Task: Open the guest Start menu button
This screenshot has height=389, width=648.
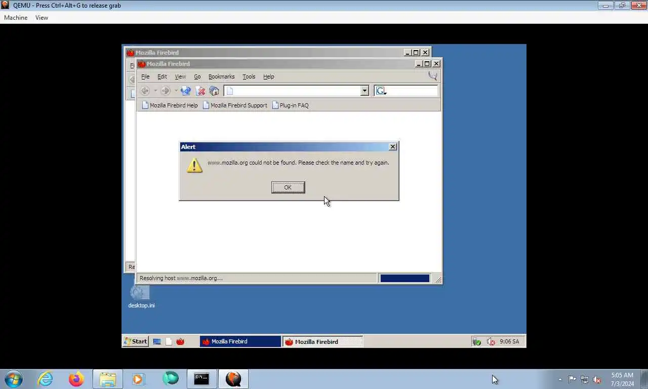Action: [x=136, y=341]
